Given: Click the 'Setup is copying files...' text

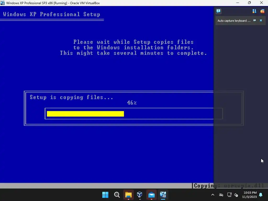Looking at the screenshot, I should [71, 97].
